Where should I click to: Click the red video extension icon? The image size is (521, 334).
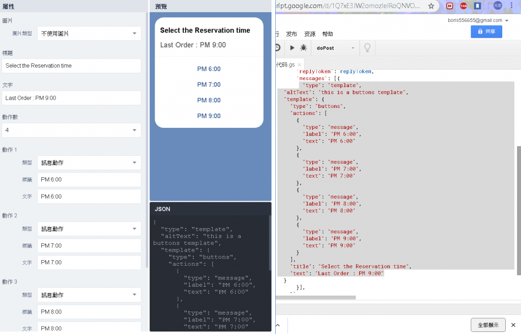[x=450, y=6]
